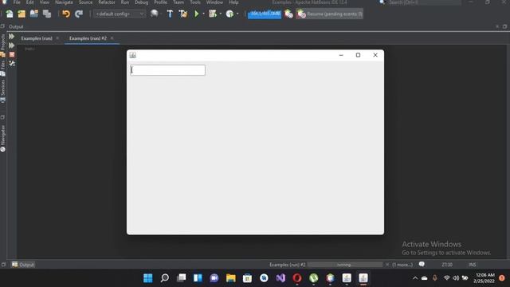The height and width of the screenshot is (287, 510).
Task: Maximize the Output panel
Action: click(504, 26)
